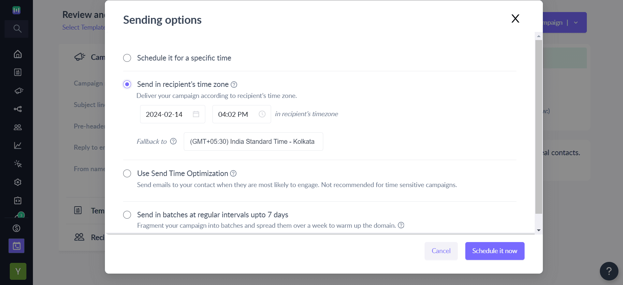Open the Contacts people icon in sidebar
This screenshot has width=623, height=285.
tap(18, 127)
